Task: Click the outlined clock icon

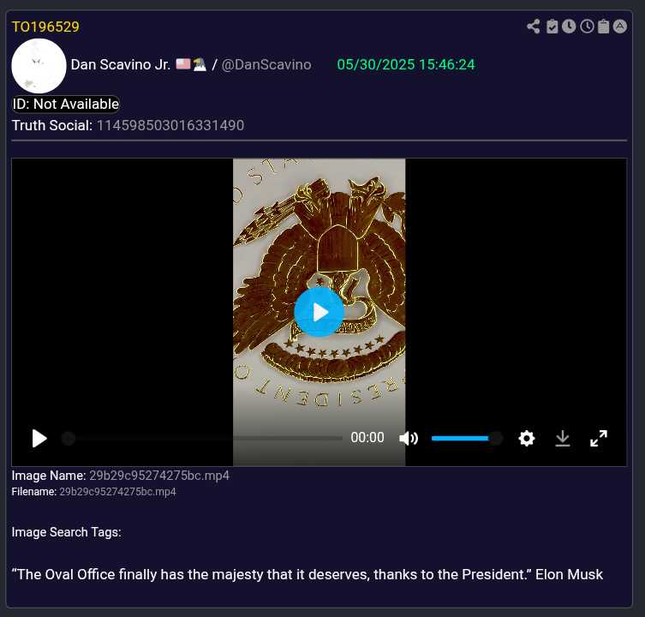Action: pyautogui.click(x=587, y=27)
